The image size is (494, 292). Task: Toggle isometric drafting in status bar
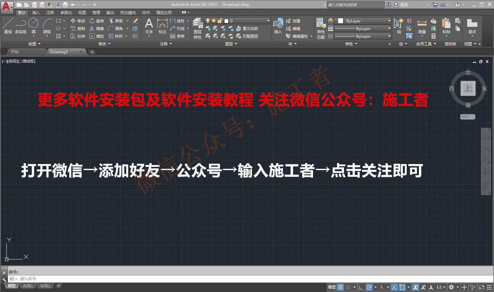point(381,287)
